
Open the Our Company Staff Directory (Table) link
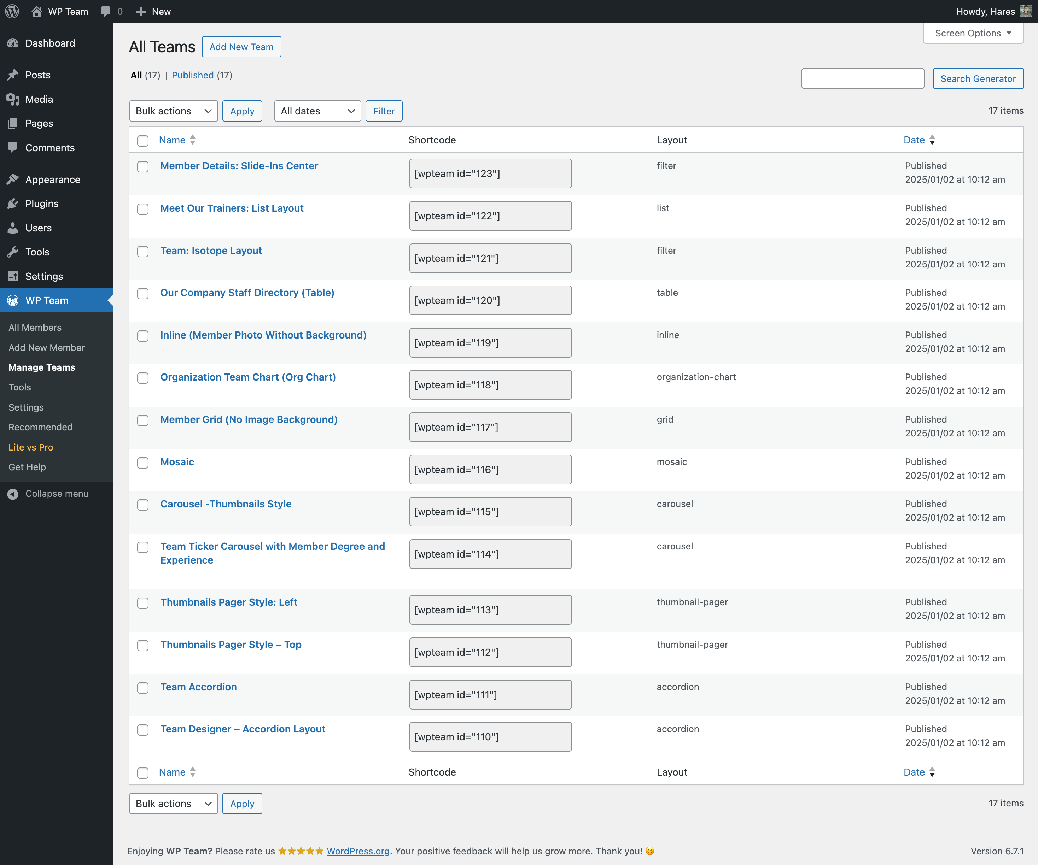(x=247, y=293)
